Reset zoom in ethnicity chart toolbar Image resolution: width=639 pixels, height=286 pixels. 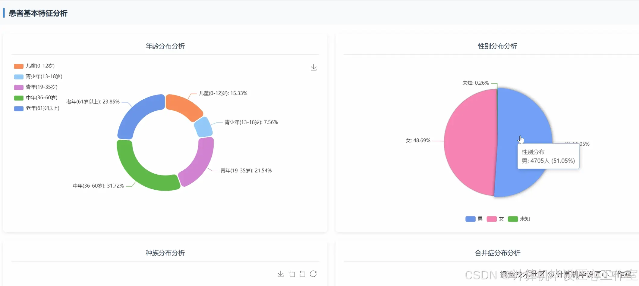(302, 274)
